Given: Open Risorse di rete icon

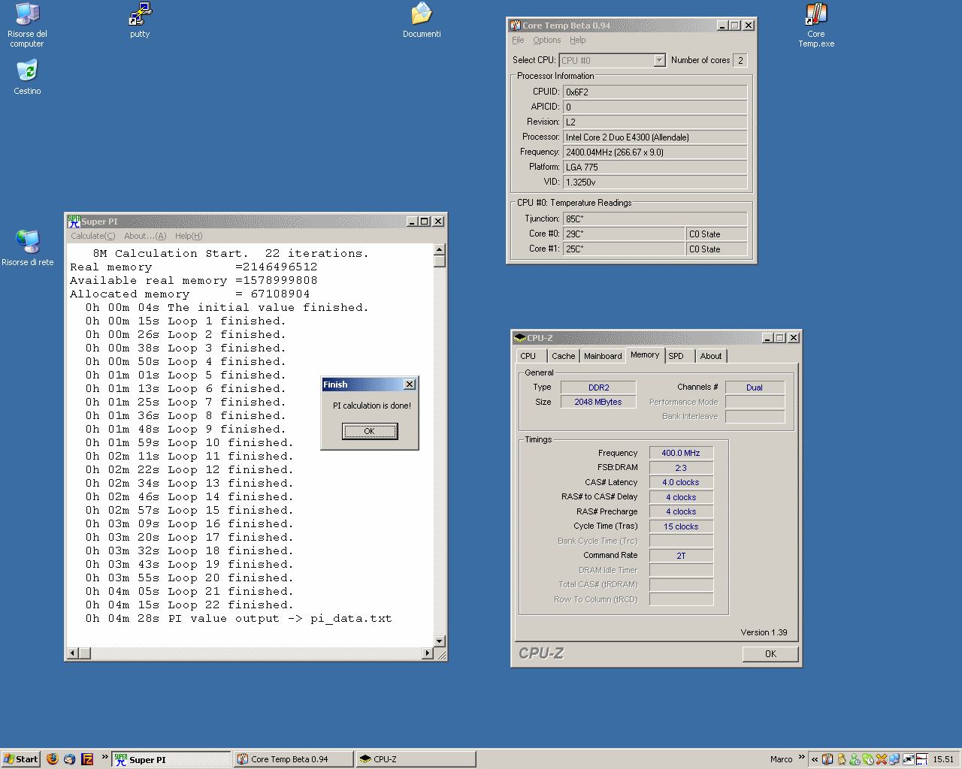Looking at the screenshot, I should point(27,248).
